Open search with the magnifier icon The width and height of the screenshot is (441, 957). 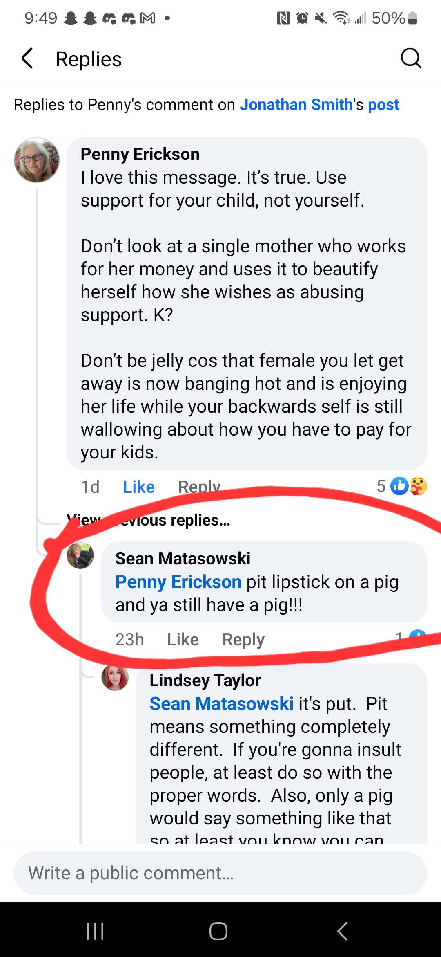pos(410,58)
